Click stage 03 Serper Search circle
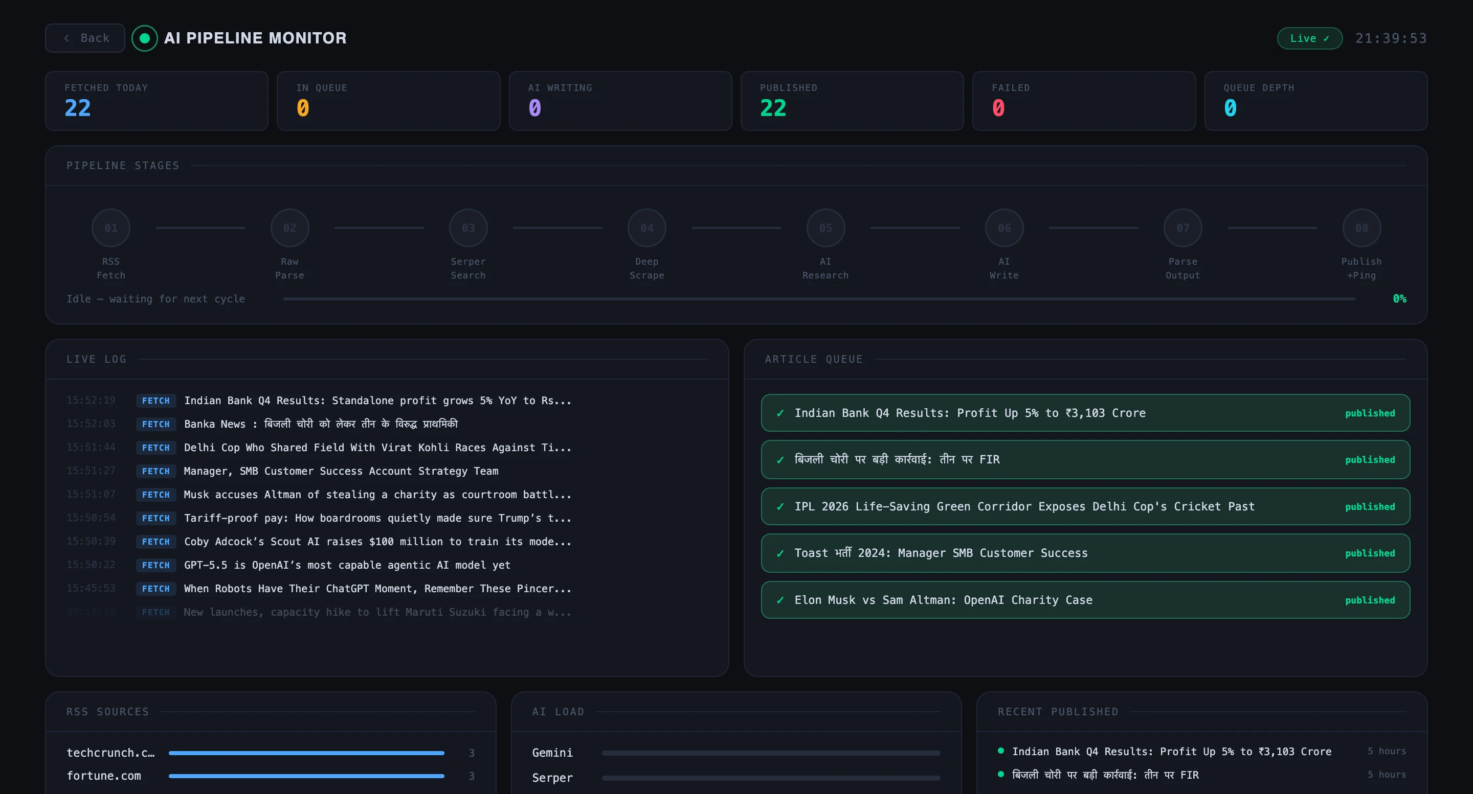 pyautogui.click(x=468, y=228)
